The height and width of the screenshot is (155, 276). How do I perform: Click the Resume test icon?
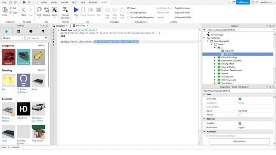(x=91, y=10)
